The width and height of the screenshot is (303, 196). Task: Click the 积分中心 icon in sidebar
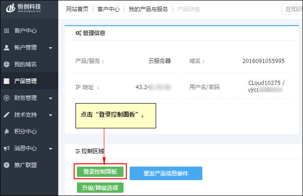(x=7, y=132)
